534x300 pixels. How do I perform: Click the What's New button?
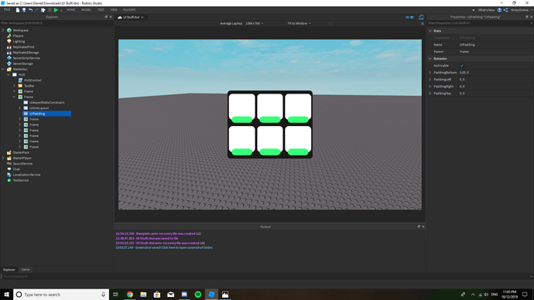point(486,10)
